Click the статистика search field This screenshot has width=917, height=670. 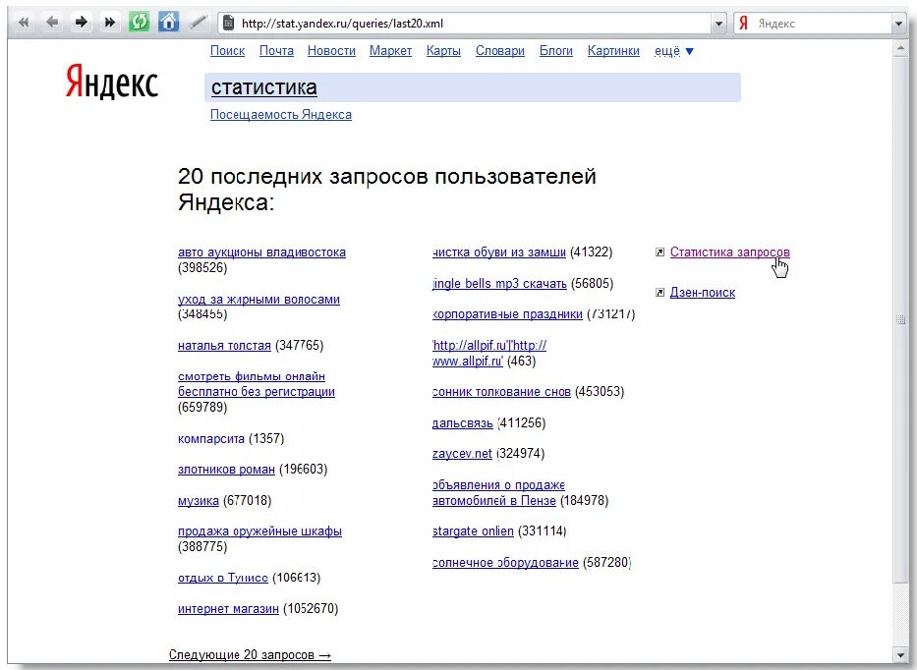coord(473,87)
